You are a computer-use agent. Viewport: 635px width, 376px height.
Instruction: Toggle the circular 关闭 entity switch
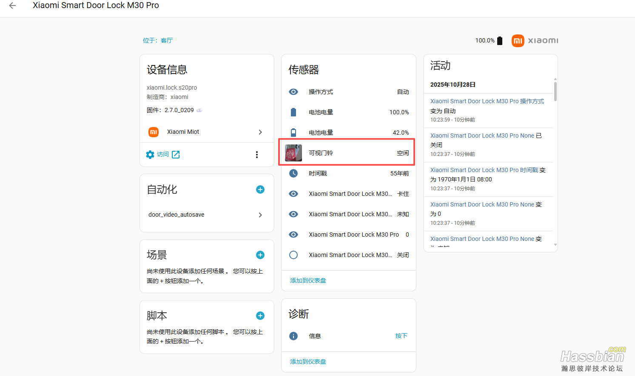(x=293, y=255)
